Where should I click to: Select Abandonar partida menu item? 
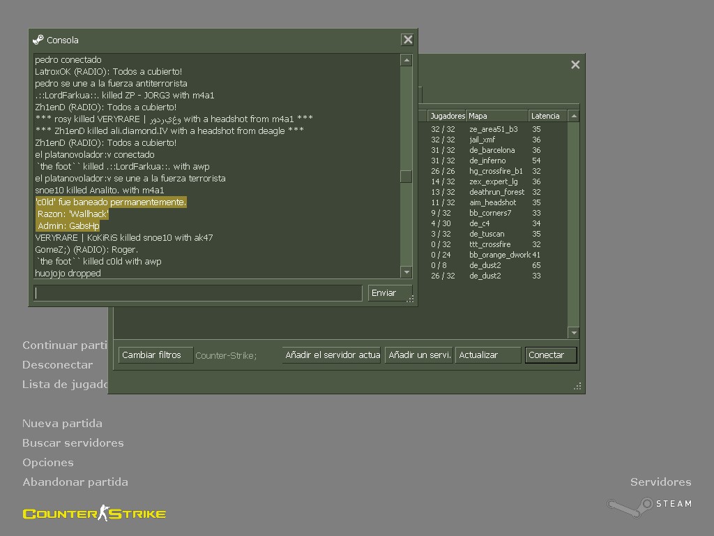click(x=75, y=482)
